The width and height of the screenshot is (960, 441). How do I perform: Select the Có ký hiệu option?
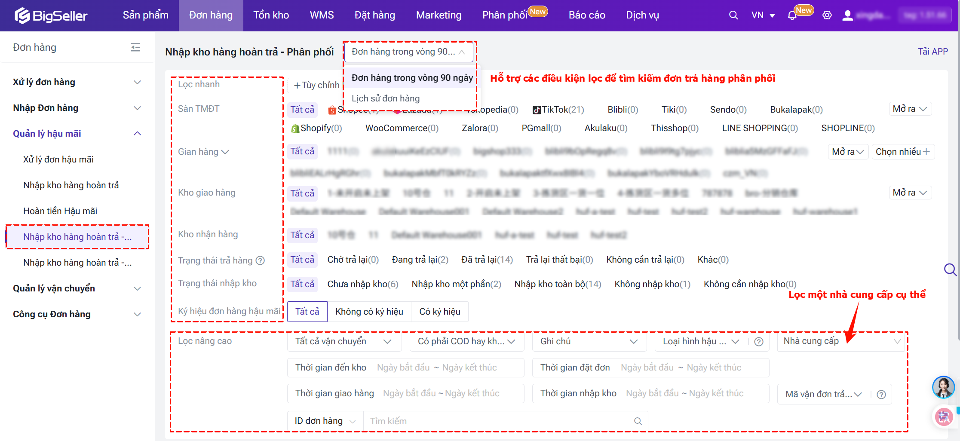coord(439,312)
